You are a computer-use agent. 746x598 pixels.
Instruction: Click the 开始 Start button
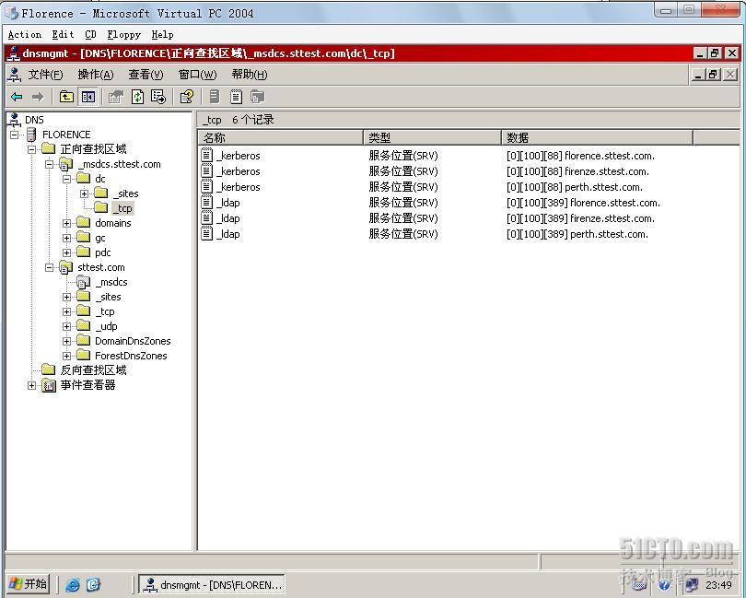29,584
